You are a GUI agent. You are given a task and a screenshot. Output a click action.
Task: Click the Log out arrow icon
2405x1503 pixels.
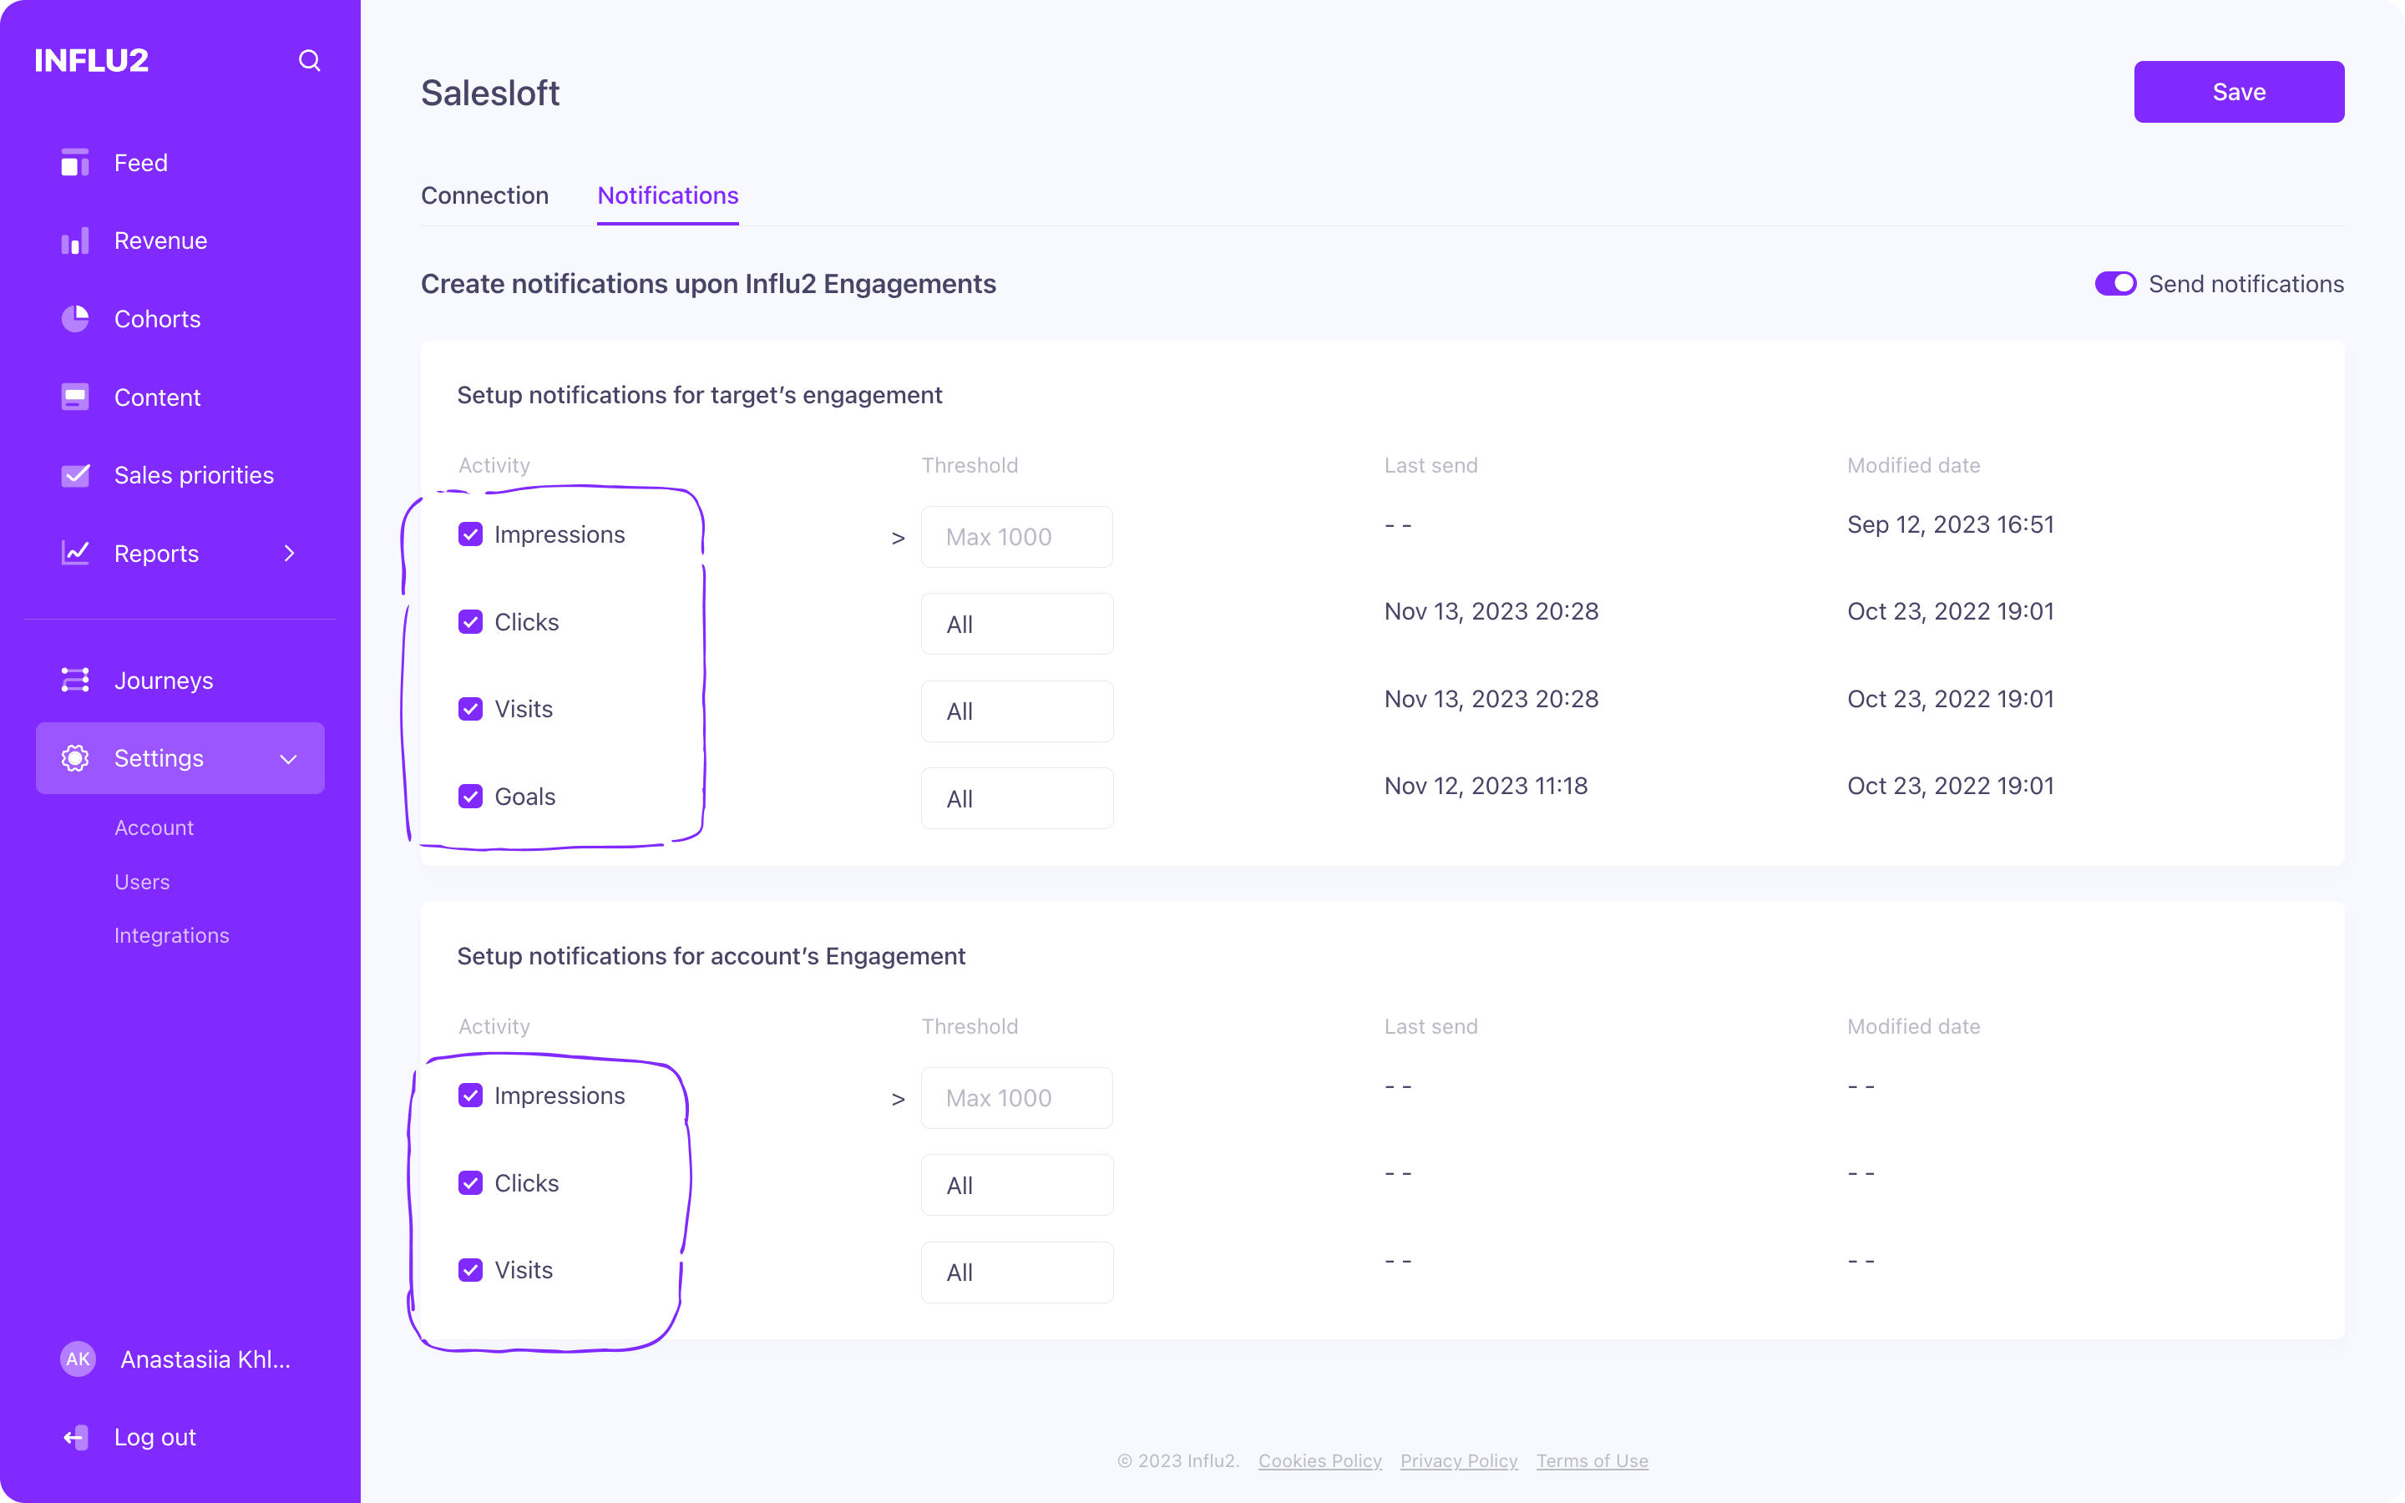click(75, 1436)
